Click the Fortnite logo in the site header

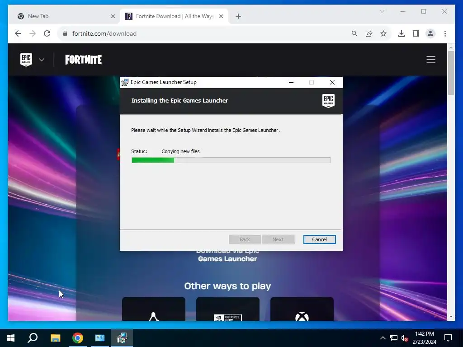(x=83, y=60)
